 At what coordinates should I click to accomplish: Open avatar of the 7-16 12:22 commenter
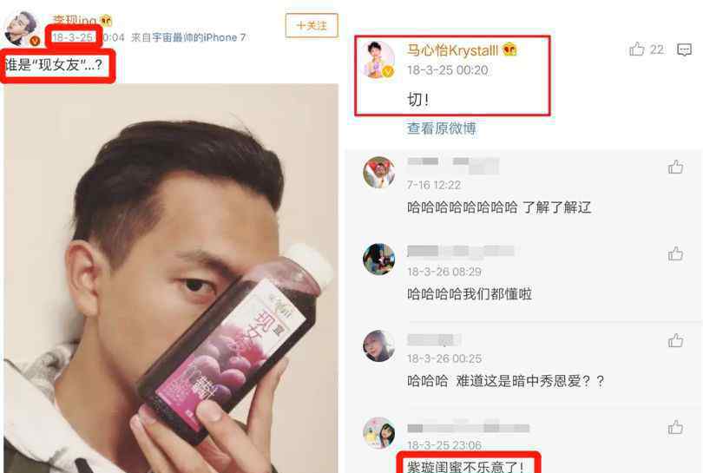pyautogui.click(x=379, y=172)
